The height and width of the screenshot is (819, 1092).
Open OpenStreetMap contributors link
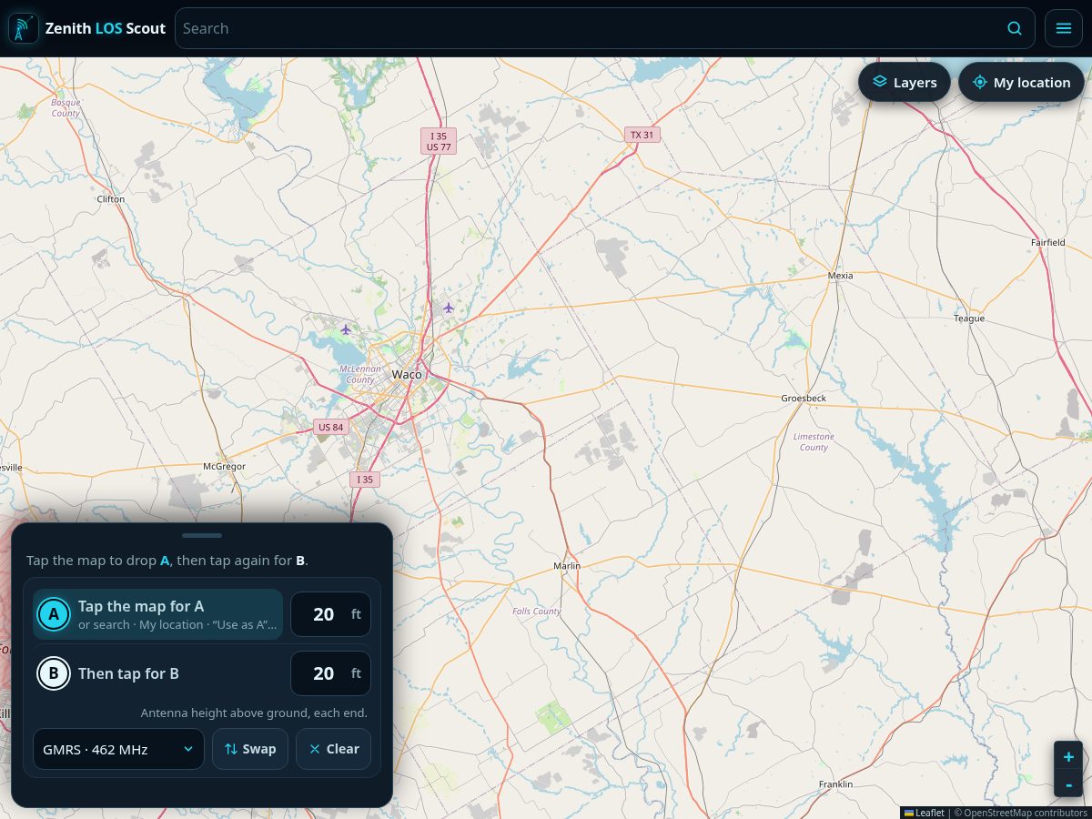1025,813
